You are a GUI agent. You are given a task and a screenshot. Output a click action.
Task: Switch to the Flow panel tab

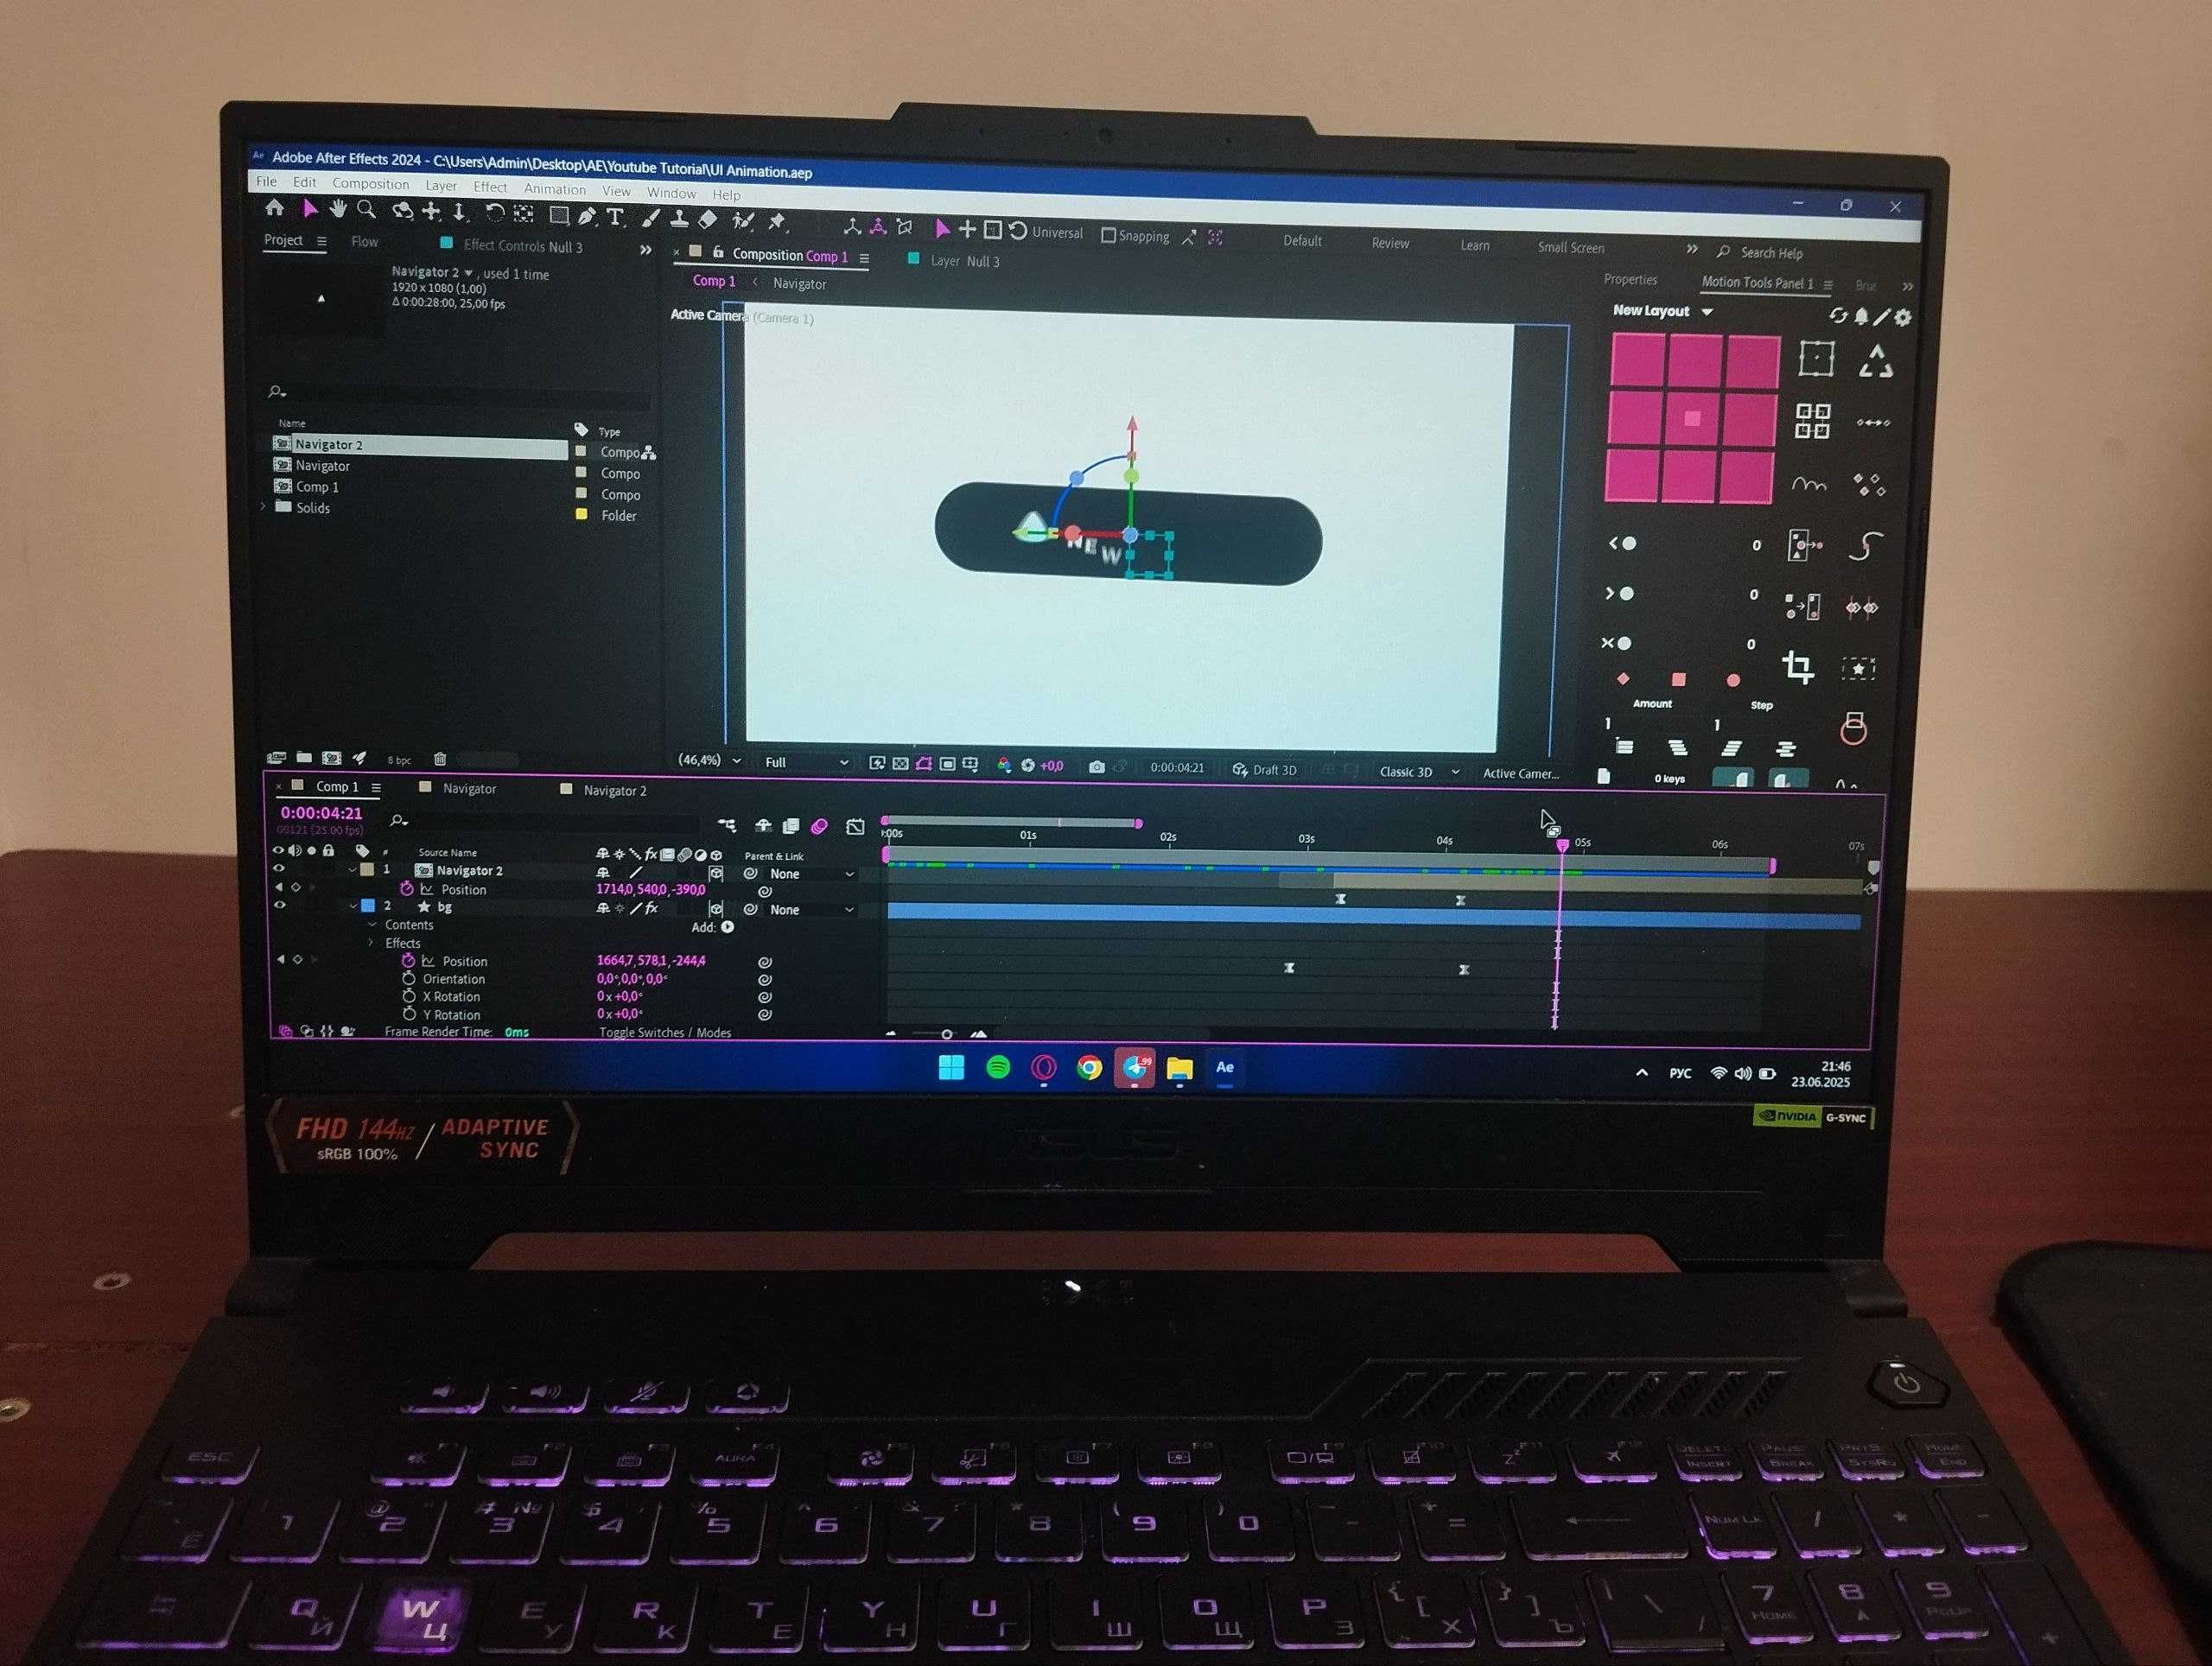[x=364, y=242]
